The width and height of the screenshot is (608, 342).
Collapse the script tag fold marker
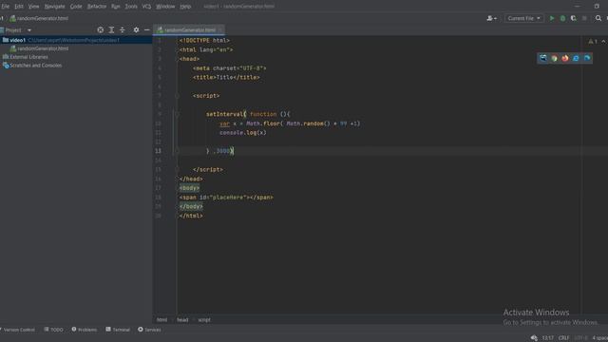tap(177, 96)
